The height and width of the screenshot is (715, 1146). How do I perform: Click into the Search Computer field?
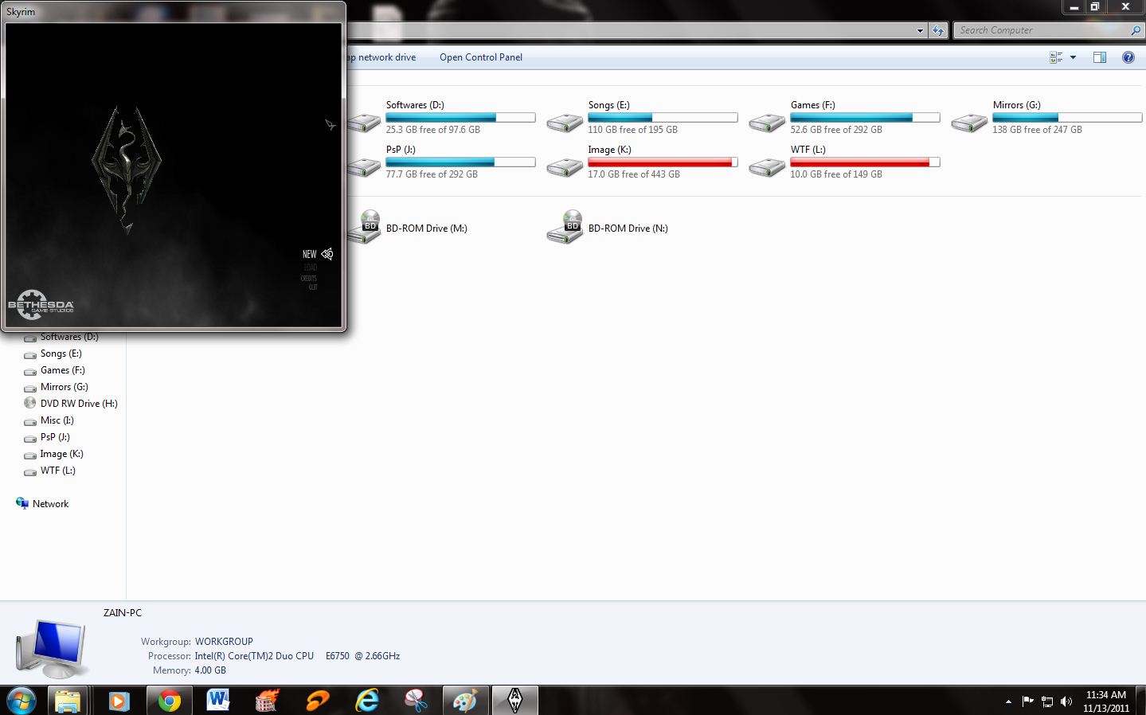click(x=1041, y=30)
